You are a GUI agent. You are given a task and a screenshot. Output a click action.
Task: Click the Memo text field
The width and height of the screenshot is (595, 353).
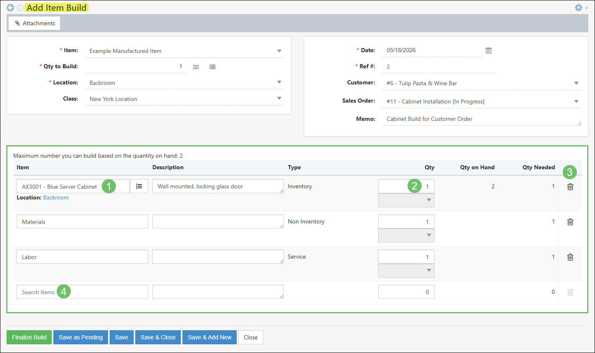tap(482, 119)
